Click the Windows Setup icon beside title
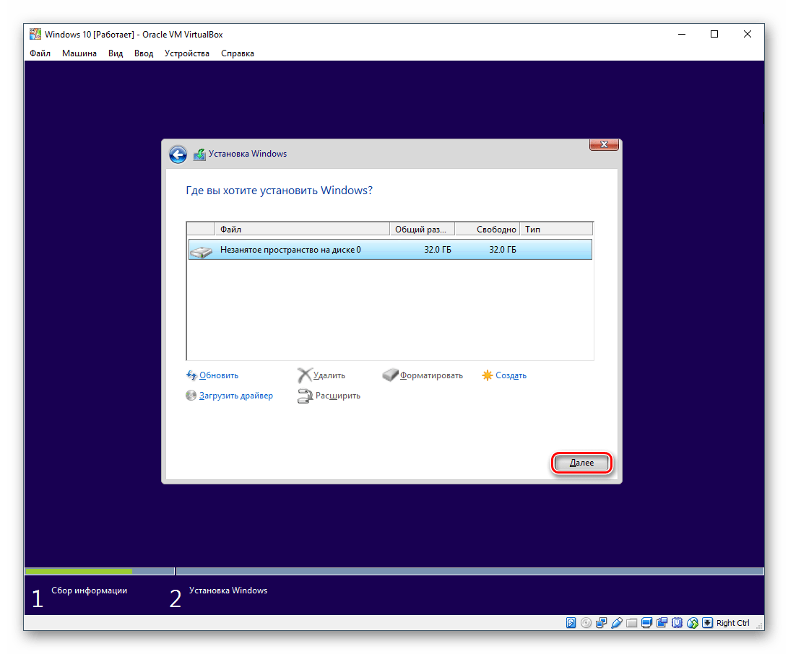Viewport: 788px width, 654px height. tap(199, 154)
